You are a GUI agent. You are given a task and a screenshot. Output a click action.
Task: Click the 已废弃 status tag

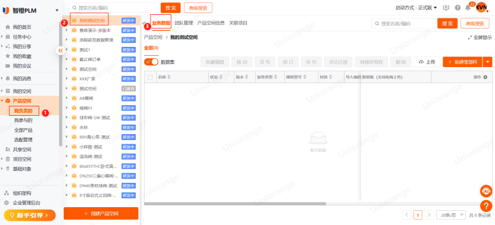click(x=129, y=88)
